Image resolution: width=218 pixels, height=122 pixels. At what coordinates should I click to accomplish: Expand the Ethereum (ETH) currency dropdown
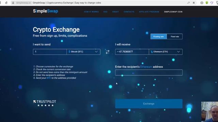(x=166, y=52)
